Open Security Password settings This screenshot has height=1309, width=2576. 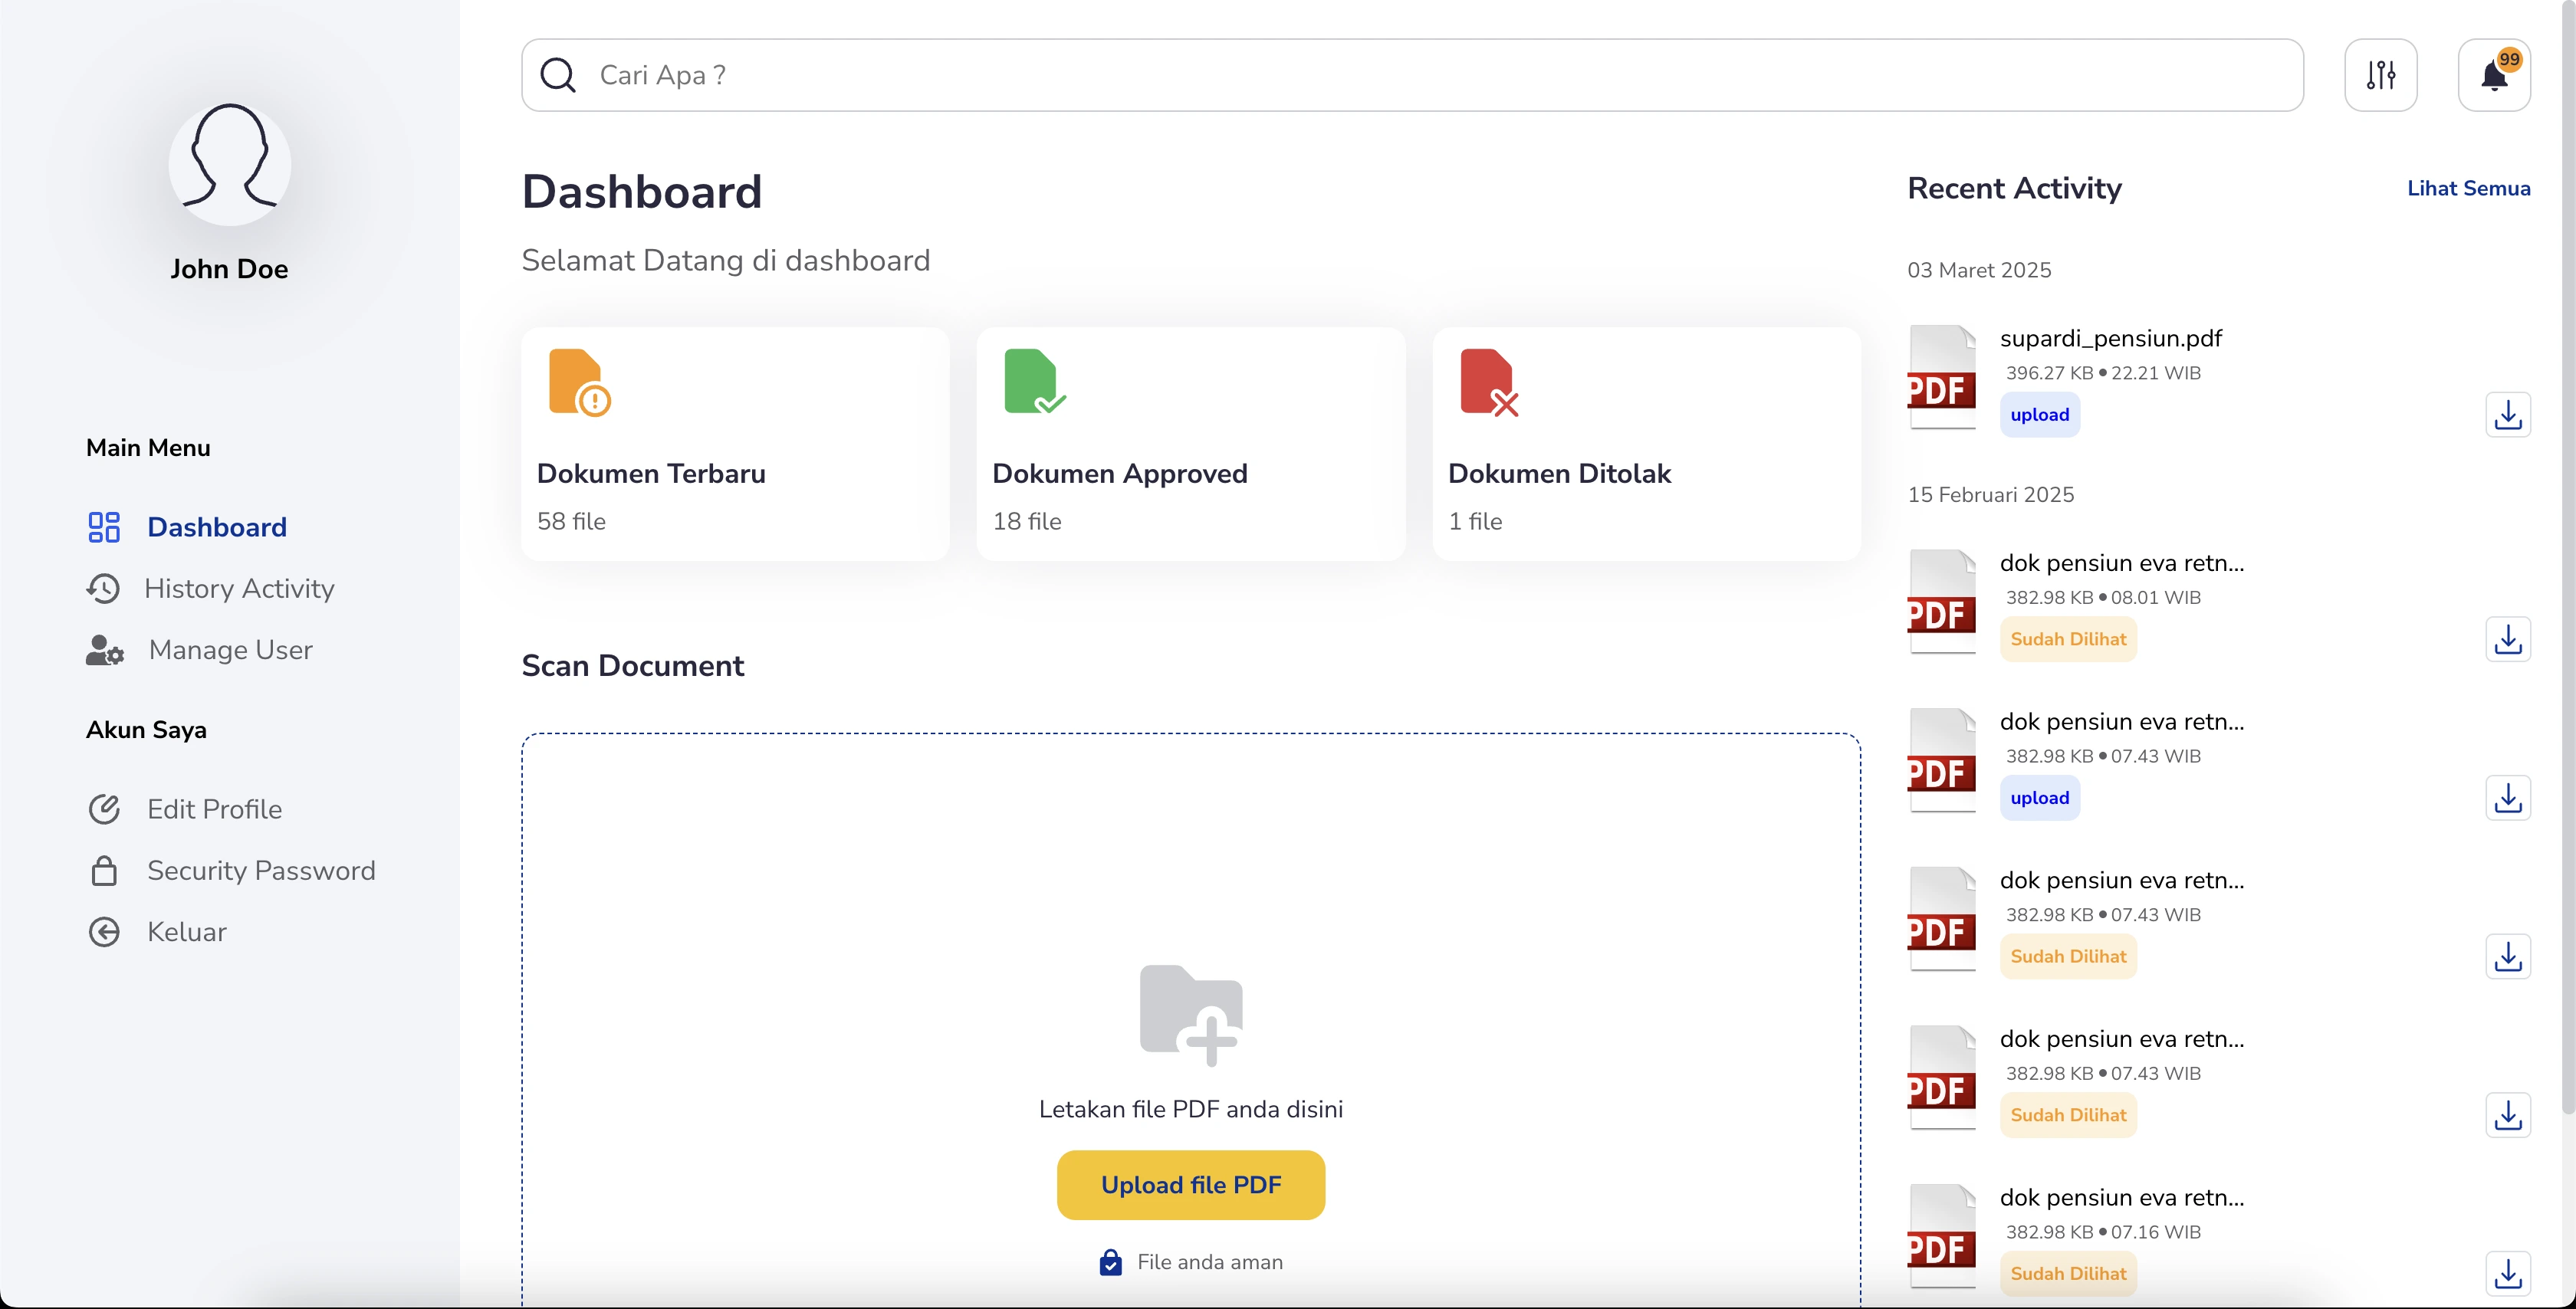261,870
